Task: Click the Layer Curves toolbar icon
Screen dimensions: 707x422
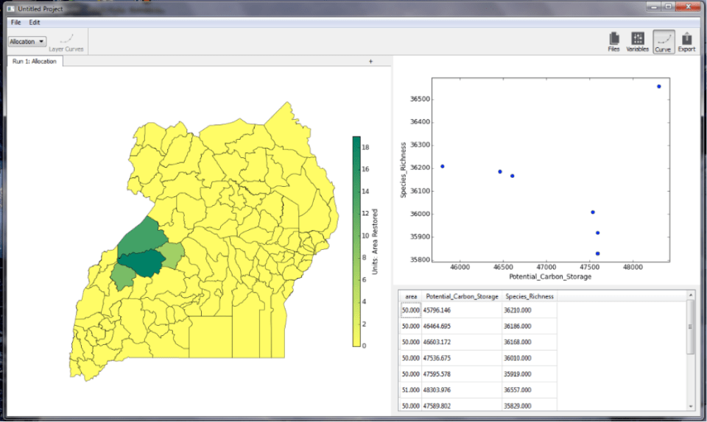Action: tap(66, 42)
